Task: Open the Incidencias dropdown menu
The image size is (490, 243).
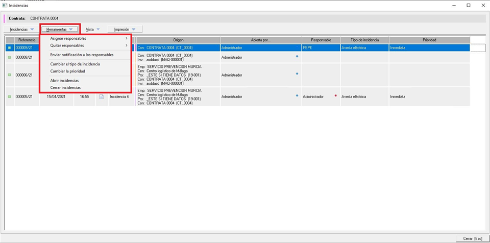Action: 22,30
